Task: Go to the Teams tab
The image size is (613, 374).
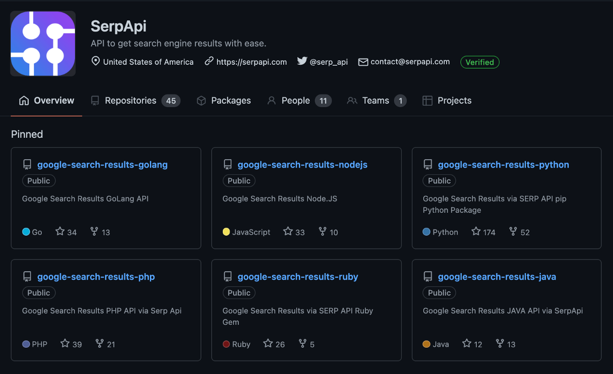Action: point(375,101)
